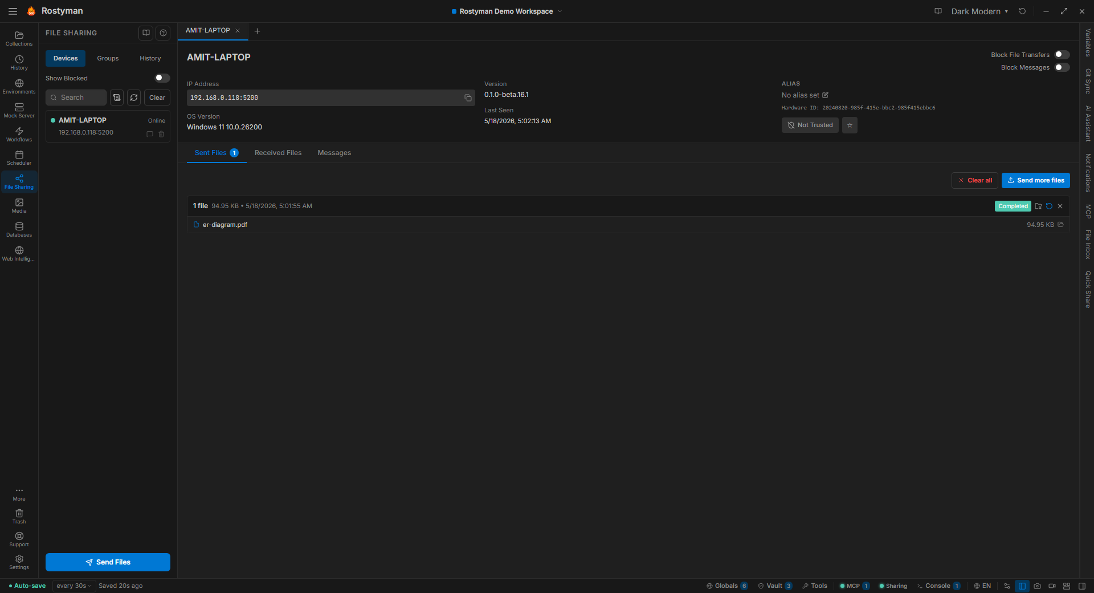Viewport: 1094px width, 593px height.
Task: Click the scroll log icon beside Search
Action: point(117,98)
